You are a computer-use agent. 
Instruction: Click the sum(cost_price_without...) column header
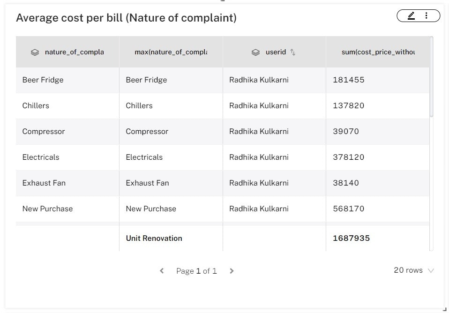tap(378, 52)
